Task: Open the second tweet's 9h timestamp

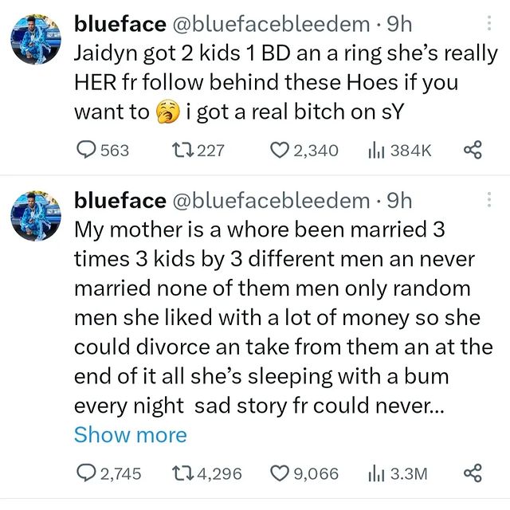Action: [x=398, y=201]
